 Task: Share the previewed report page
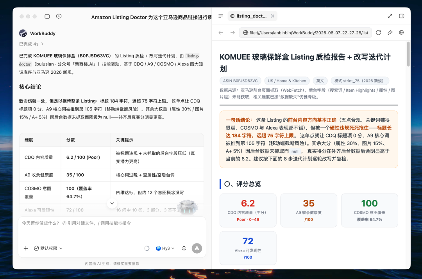(x=390, y=32)
